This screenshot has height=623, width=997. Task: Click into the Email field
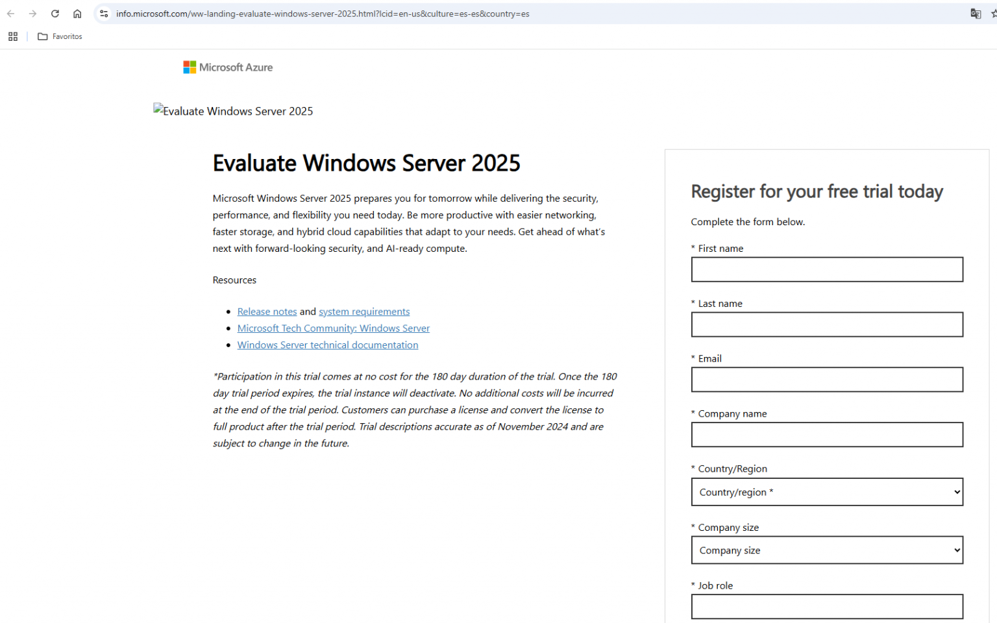(x=827, y=380)
